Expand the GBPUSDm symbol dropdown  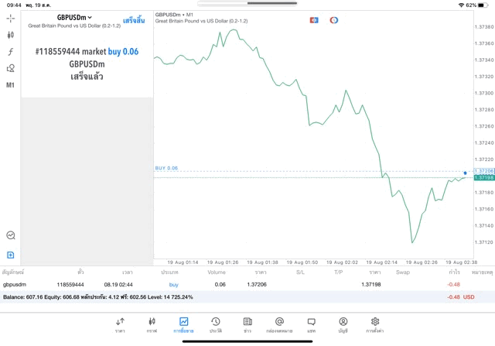(74, 17)
